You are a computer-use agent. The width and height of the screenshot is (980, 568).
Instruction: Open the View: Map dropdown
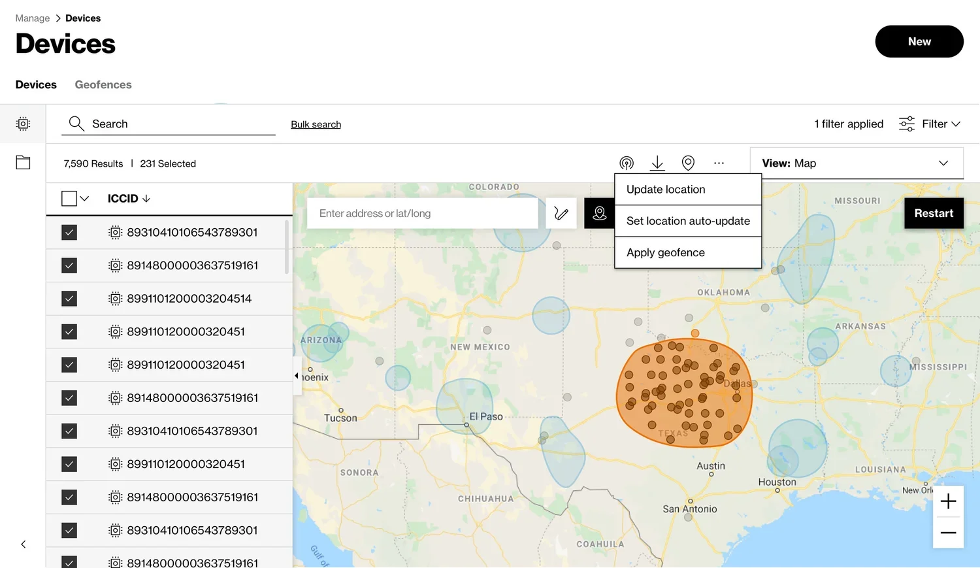(x=857, y=163)
